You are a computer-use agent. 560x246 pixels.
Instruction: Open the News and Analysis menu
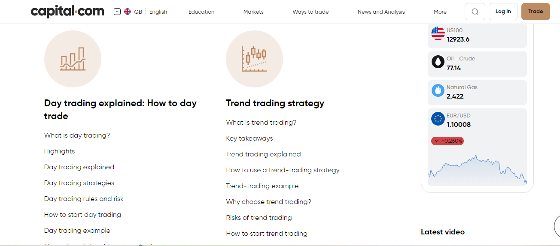pos(381,12)
